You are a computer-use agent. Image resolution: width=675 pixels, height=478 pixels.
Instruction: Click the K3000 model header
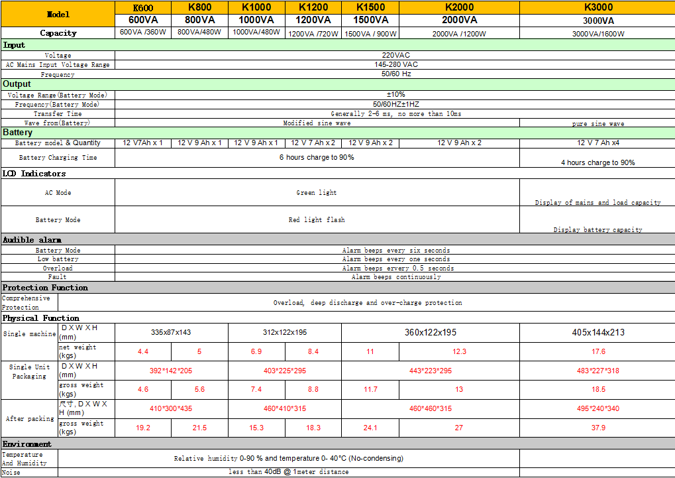pos(598,7)
